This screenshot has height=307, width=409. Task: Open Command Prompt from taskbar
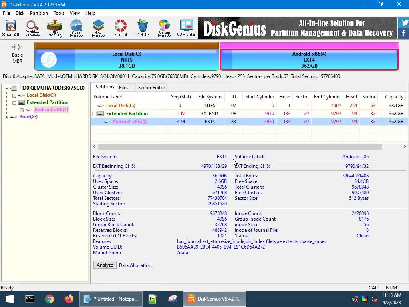point(30,299)
